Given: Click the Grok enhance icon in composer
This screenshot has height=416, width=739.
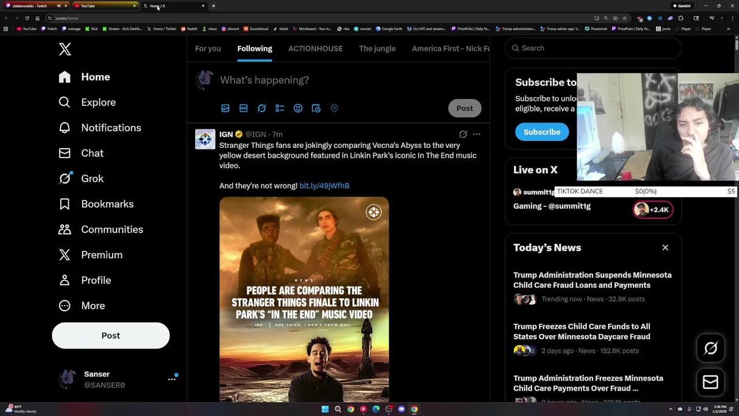Looking at the screenshot, I should coord(262,108).
